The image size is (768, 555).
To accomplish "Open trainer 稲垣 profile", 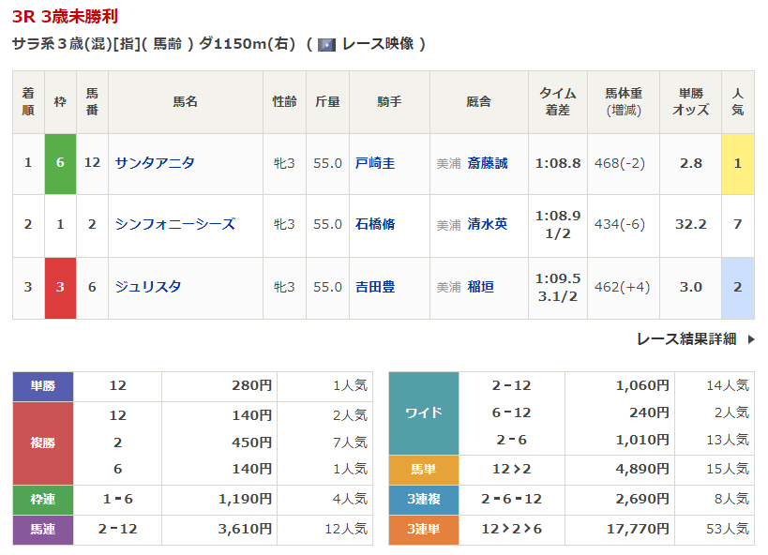I will tap(480, 287).
